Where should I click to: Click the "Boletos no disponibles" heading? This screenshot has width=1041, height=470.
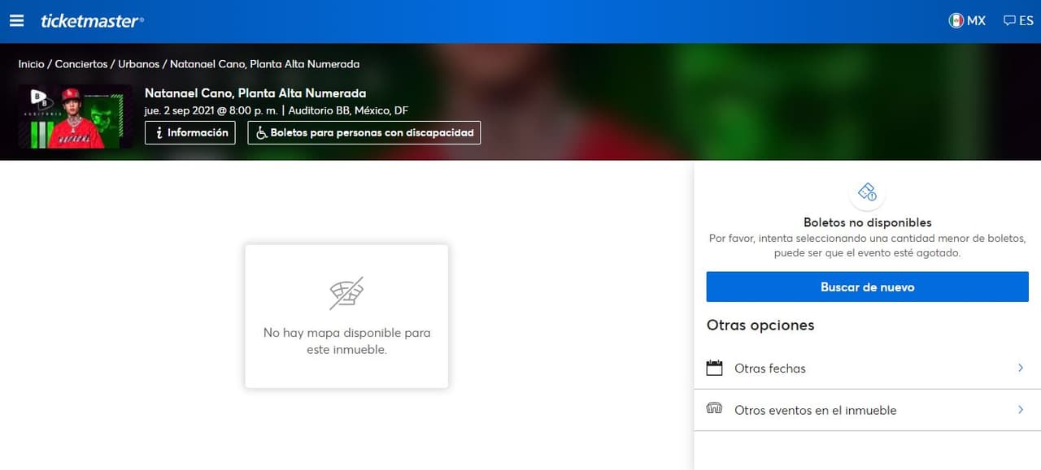click(867, 222)
